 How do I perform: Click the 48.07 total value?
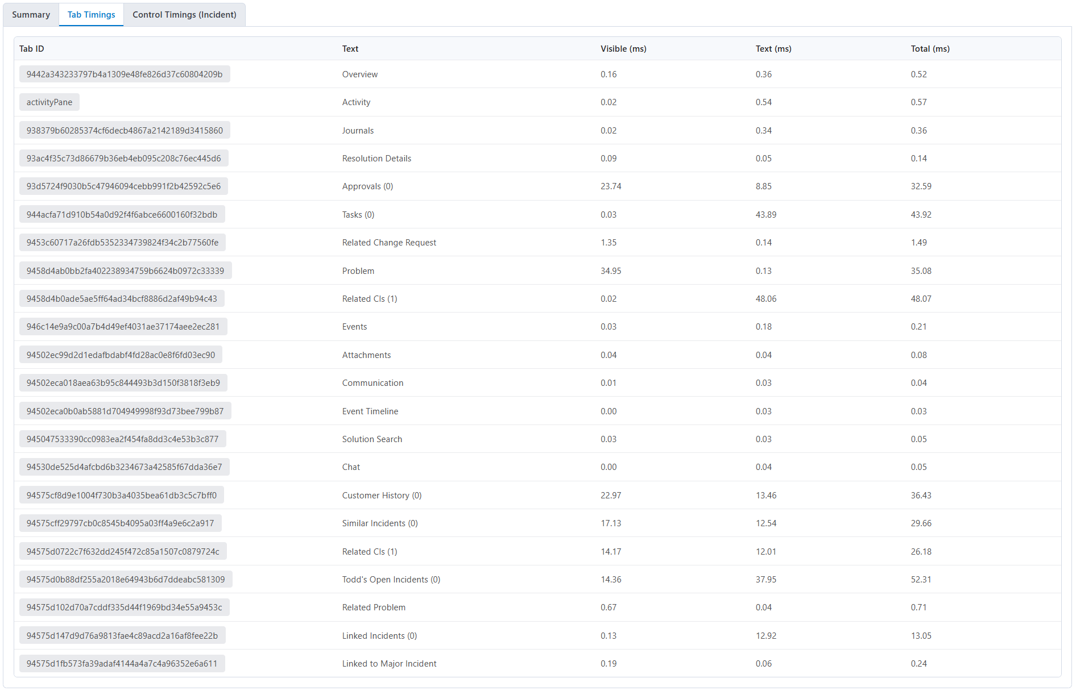[x=921, y=299]
